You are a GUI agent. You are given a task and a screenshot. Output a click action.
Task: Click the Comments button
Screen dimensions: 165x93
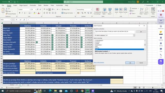[x=148, y=5]
